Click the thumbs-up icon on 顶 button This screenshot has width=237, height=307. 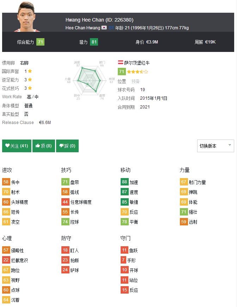point(38,146)
